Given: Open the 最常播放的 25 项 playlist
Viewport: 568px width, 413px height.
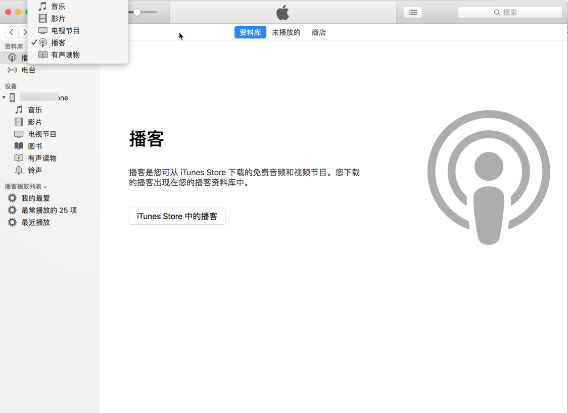Looking at the screenshot, I should coord(50,211).
